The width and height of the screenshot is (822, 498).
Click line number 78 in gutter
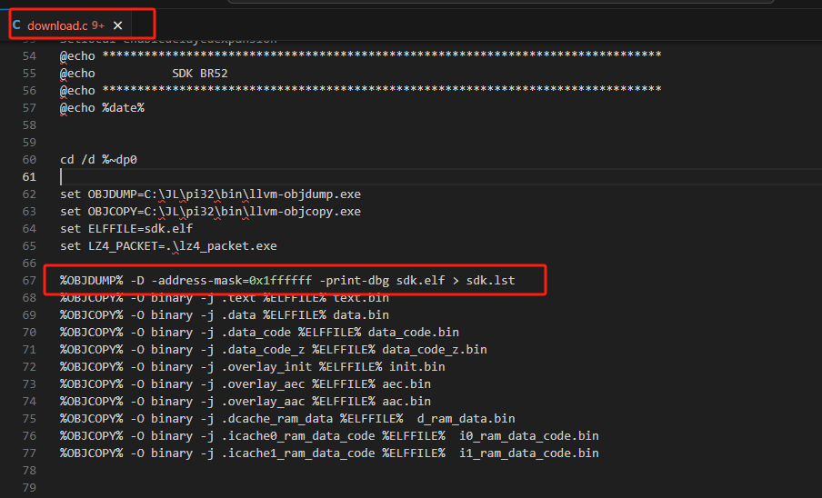pos(29,470)
